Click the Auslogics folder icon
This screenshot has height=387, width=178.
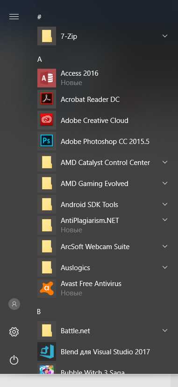(x=47, y=267)
